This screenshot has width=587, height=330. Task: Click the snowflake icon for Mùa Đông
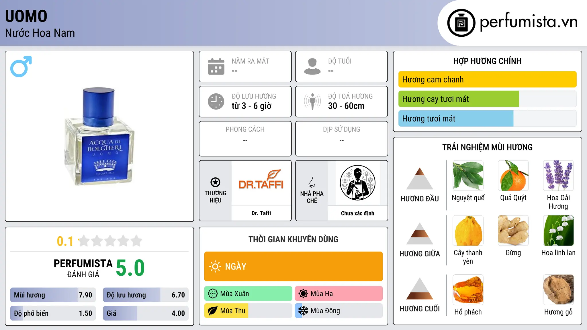(303, 311)
